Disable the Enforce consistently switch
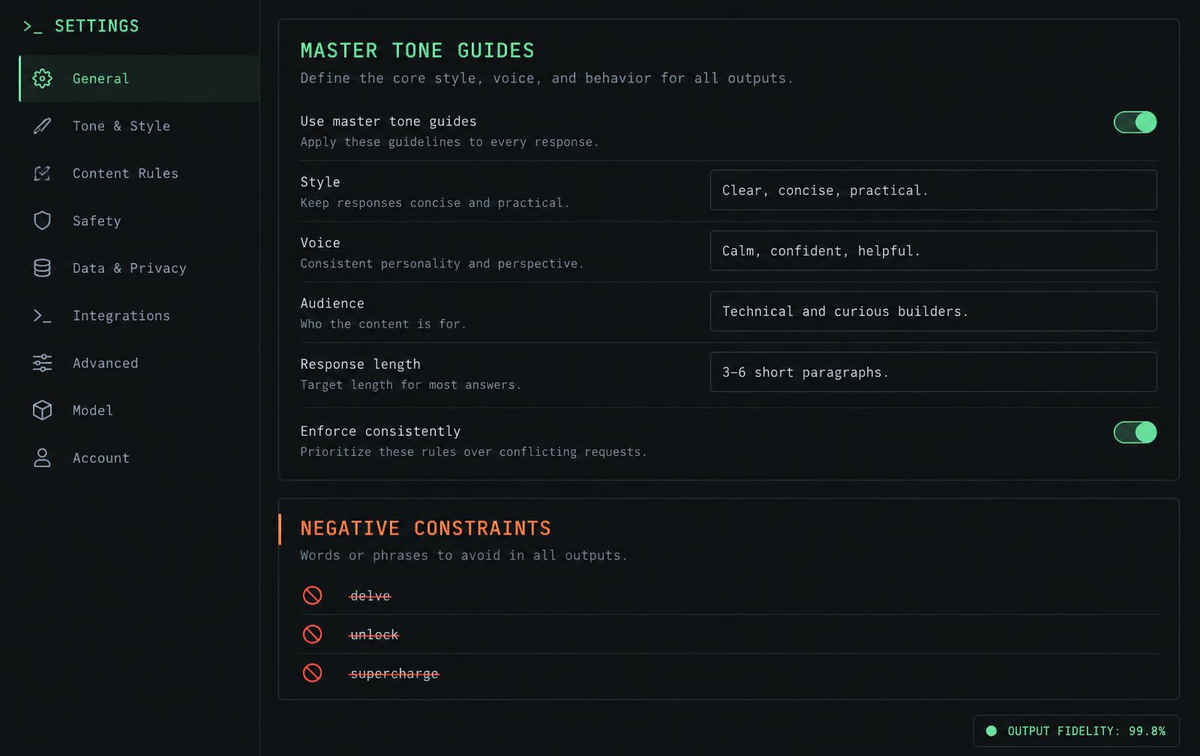Screen dimensions: 1200x756 click(x=1135, y=433)
